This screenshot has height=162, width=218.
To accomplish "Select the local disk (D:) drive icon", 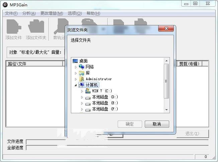I will [88, 98].
